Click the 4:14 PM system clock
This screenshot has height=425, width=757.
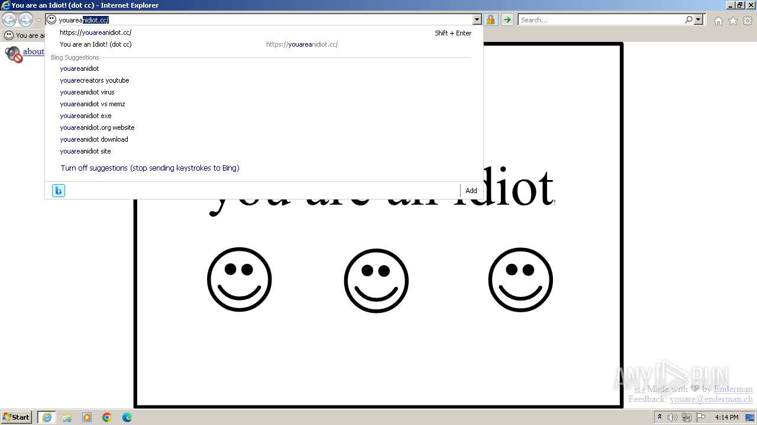tap(727, 417)
